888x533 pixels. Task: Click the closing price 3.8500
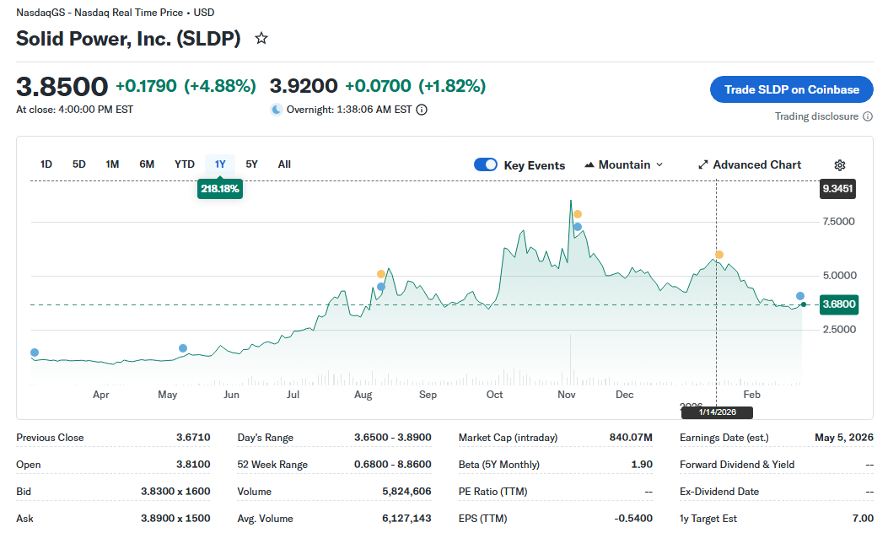(x=62, y=87)
